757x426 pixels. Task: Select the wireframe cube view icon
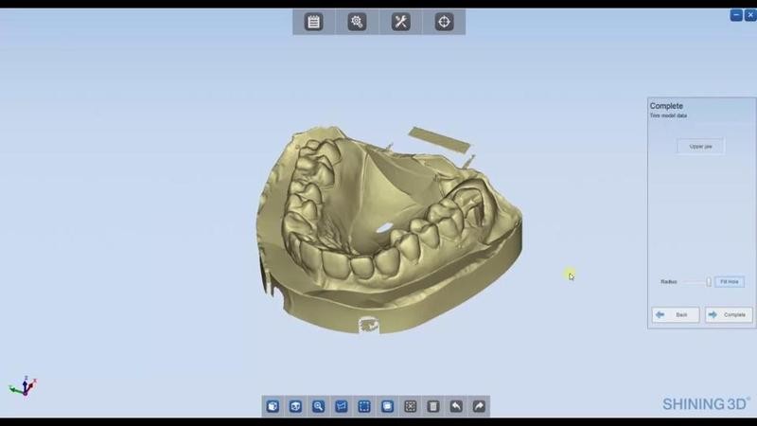295,406
